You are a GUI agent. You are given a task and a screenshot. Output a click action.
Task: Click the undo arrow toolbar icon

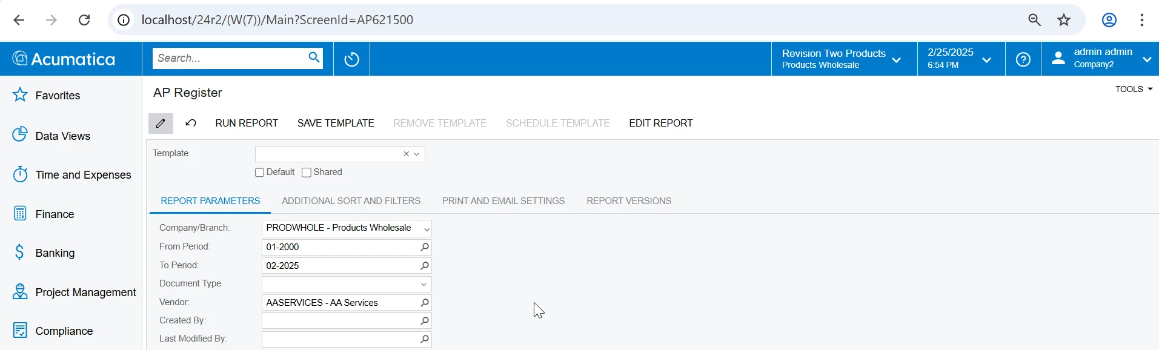tap(191, 123)
